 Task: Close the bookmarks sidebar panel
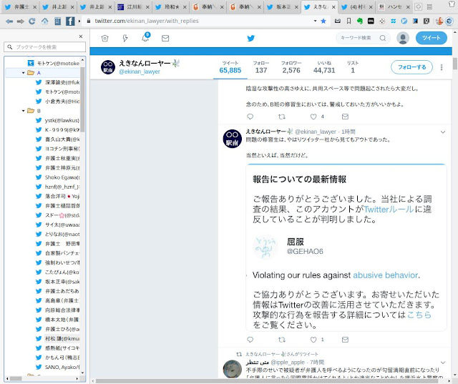(81, 36)
